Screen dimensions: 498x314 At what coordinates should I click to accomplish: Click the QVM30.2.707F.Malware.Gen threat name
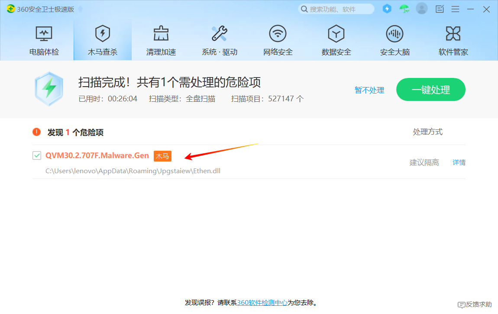coord(97,155)
